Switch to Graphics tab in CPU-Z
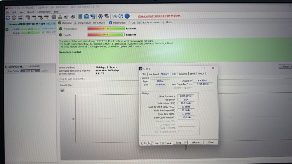Screen dimensions: 292x164 click(183, 74)
